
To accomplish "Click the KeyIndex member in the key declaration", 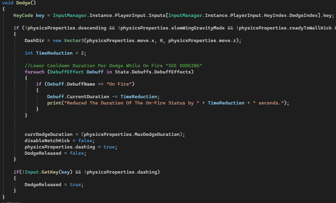I will click(x=275, y=15).
